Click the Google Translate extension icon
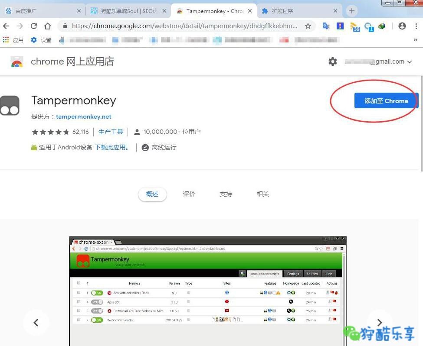The width and height of the screenshot is (423, 346). click(x=326, y=26)
